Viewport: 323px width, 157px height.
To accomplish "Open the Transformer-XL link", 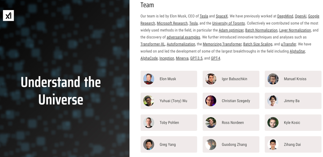I will click(153, 44).
